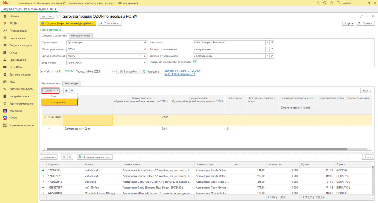
Task: Click horizontal scrollbar of upper table
Action: pos(197,149)
